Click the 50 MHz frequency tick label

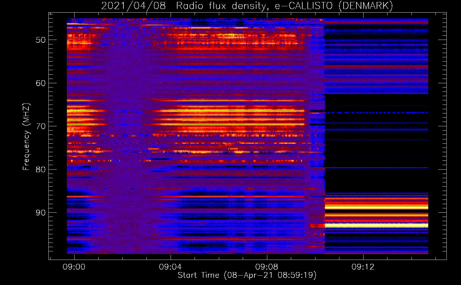tap(41, 40)
